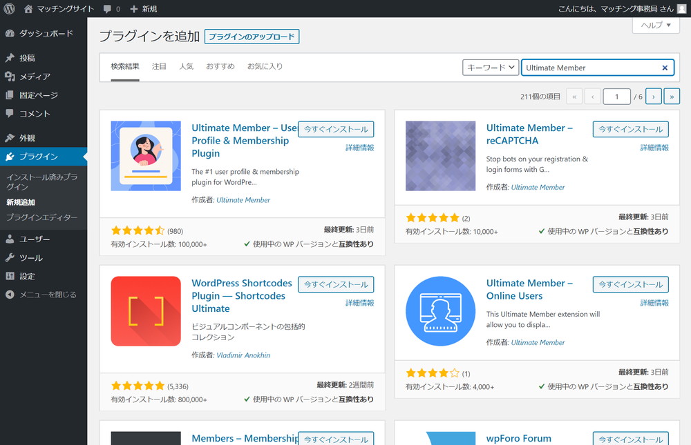Click the ダッシュボード gauge icon
691x445 pixels.
click(10, 33)
